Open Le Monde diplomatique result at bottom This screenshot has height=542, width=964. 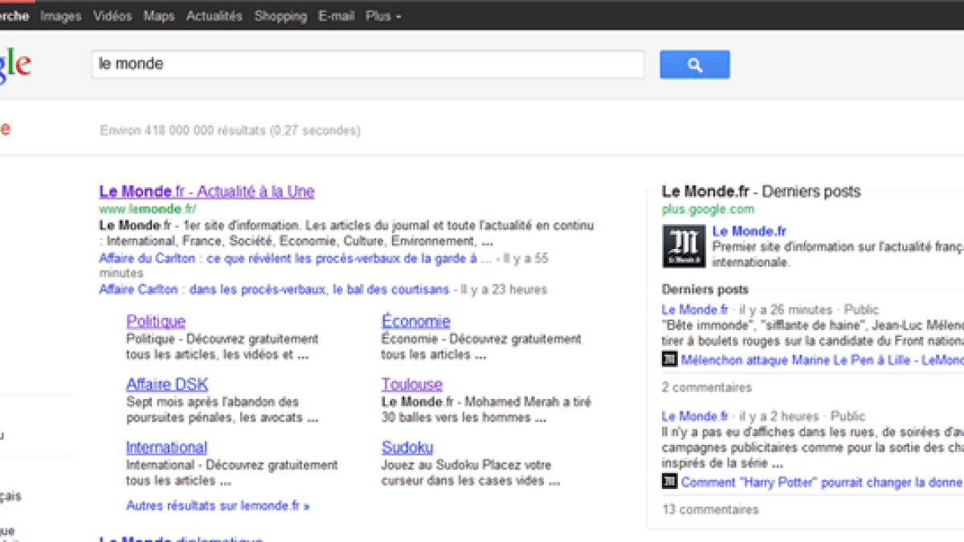[181, 538]
